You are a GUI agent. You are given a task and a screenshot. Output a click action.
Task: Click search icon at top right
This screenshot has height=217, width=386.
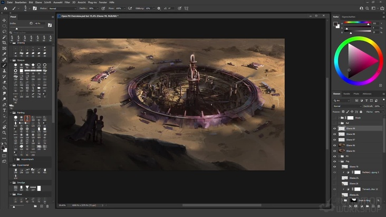pyautogui.click(x=367, y=8)
